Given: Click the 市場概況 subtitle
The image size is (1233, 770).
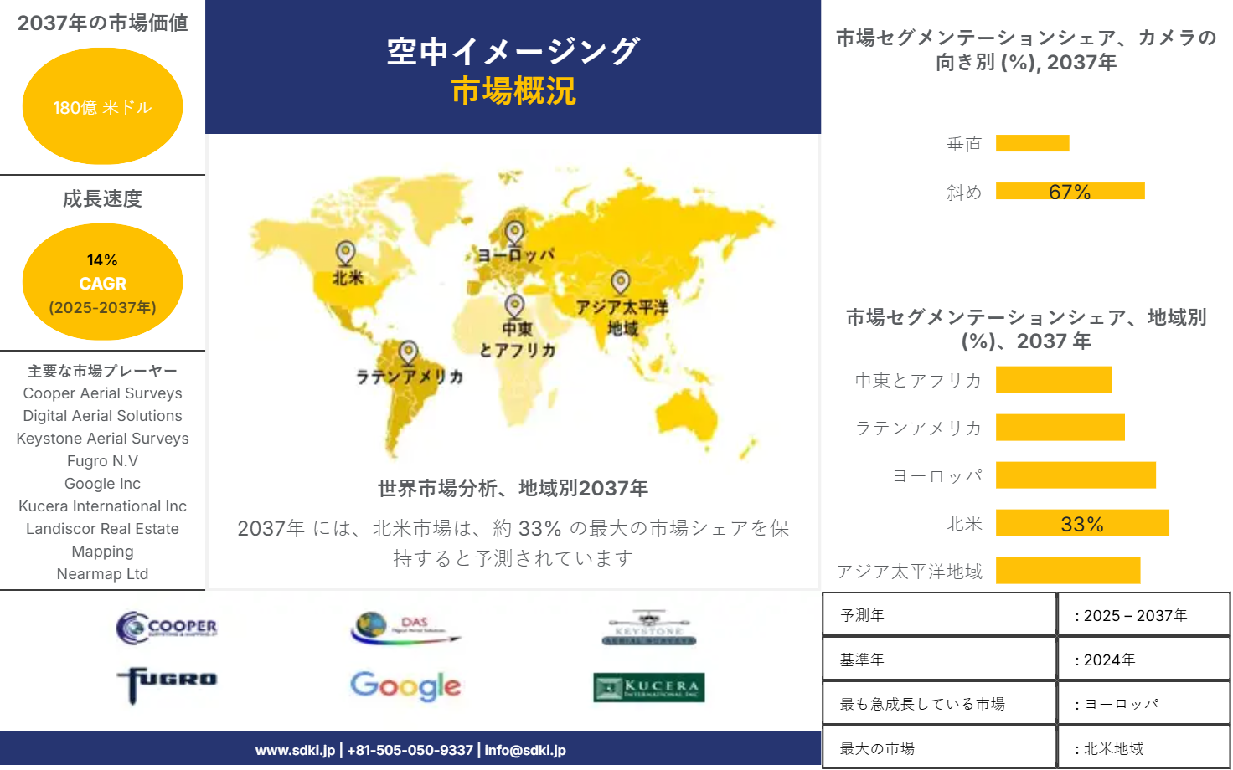Looking at the screenshot, I should (x=513, y=90).
